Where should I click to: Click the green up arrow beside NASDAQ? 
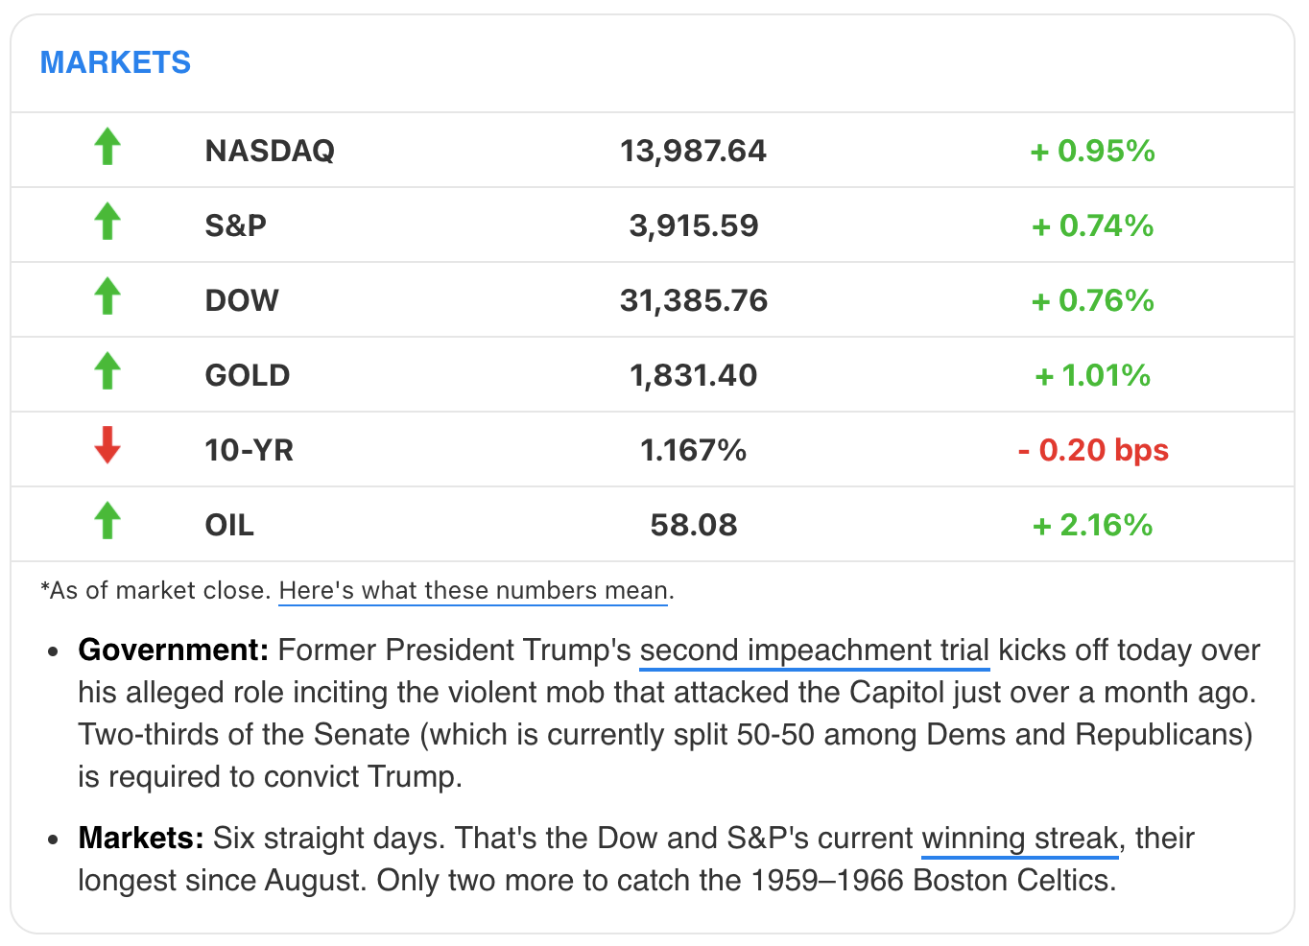tap(107, 148)
